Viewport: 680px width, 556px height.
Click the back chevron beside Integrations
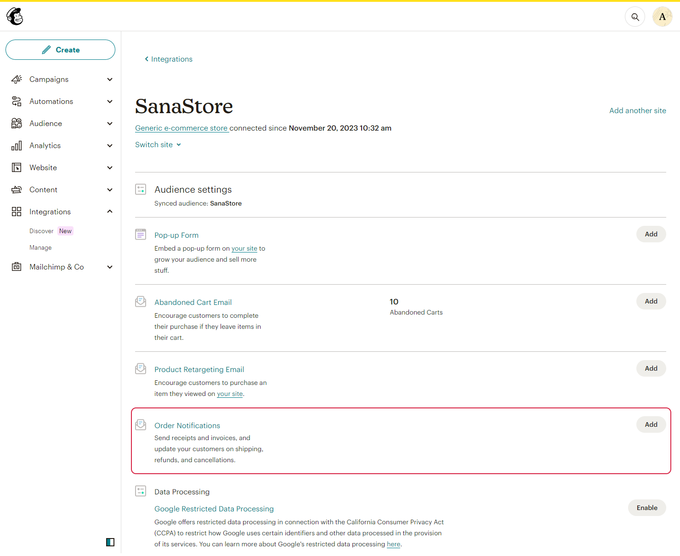[x=147, y=59]
